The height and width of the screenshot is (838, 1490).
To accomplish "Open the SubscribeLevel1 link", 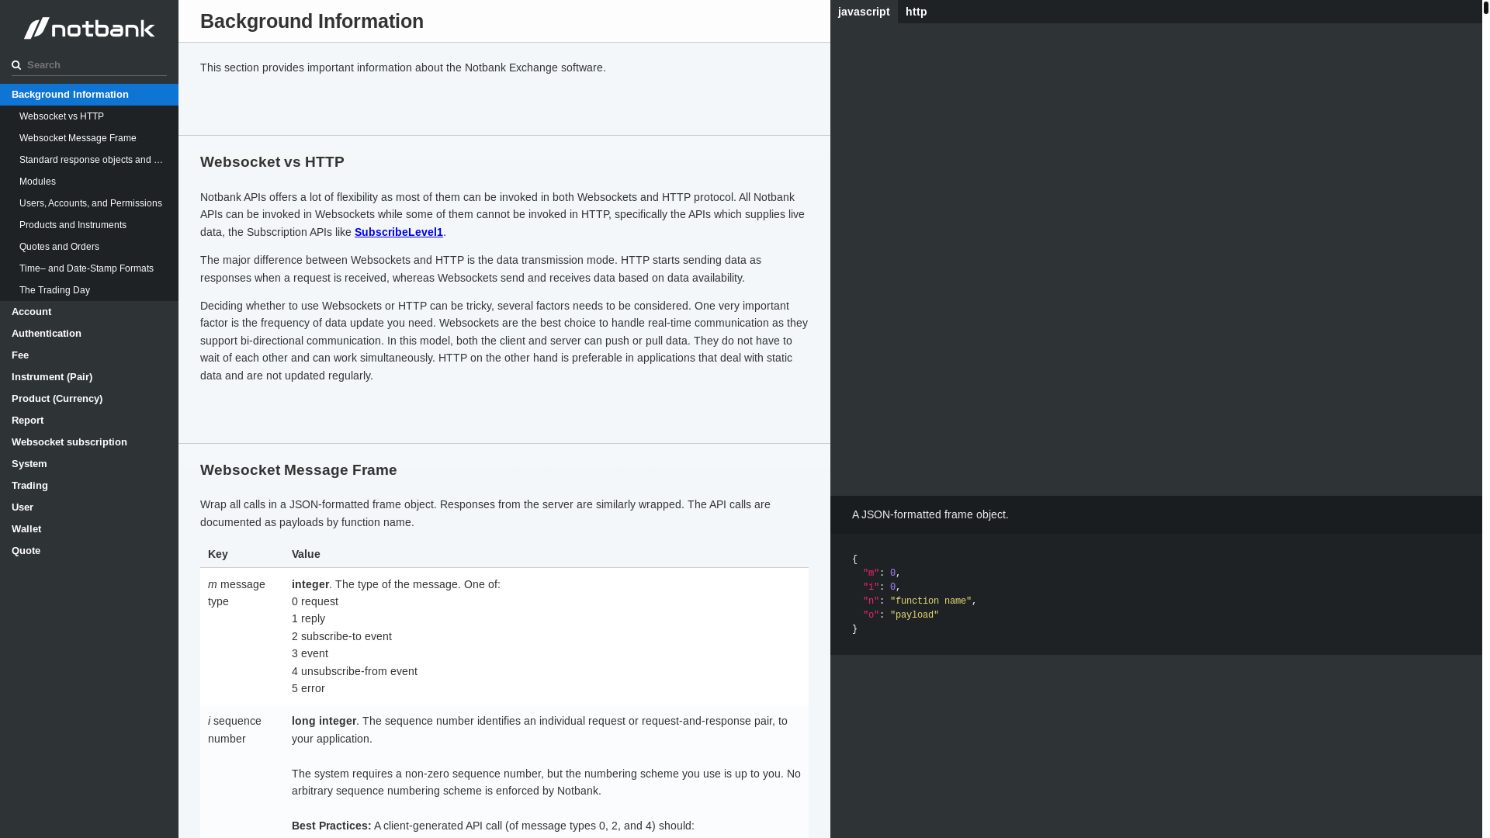I will point(398,232).
